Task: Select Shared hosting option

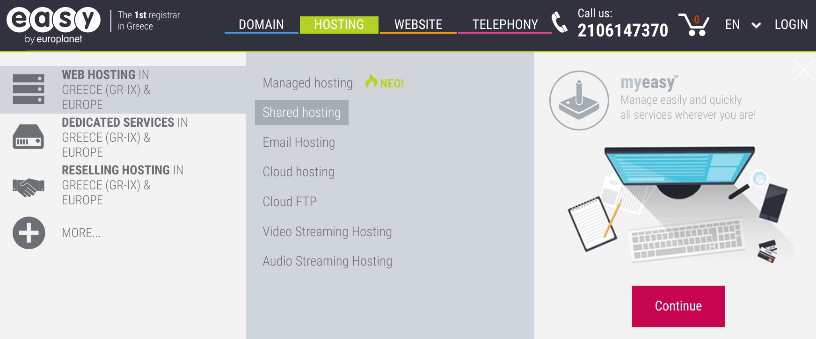Action: (302, 113)
